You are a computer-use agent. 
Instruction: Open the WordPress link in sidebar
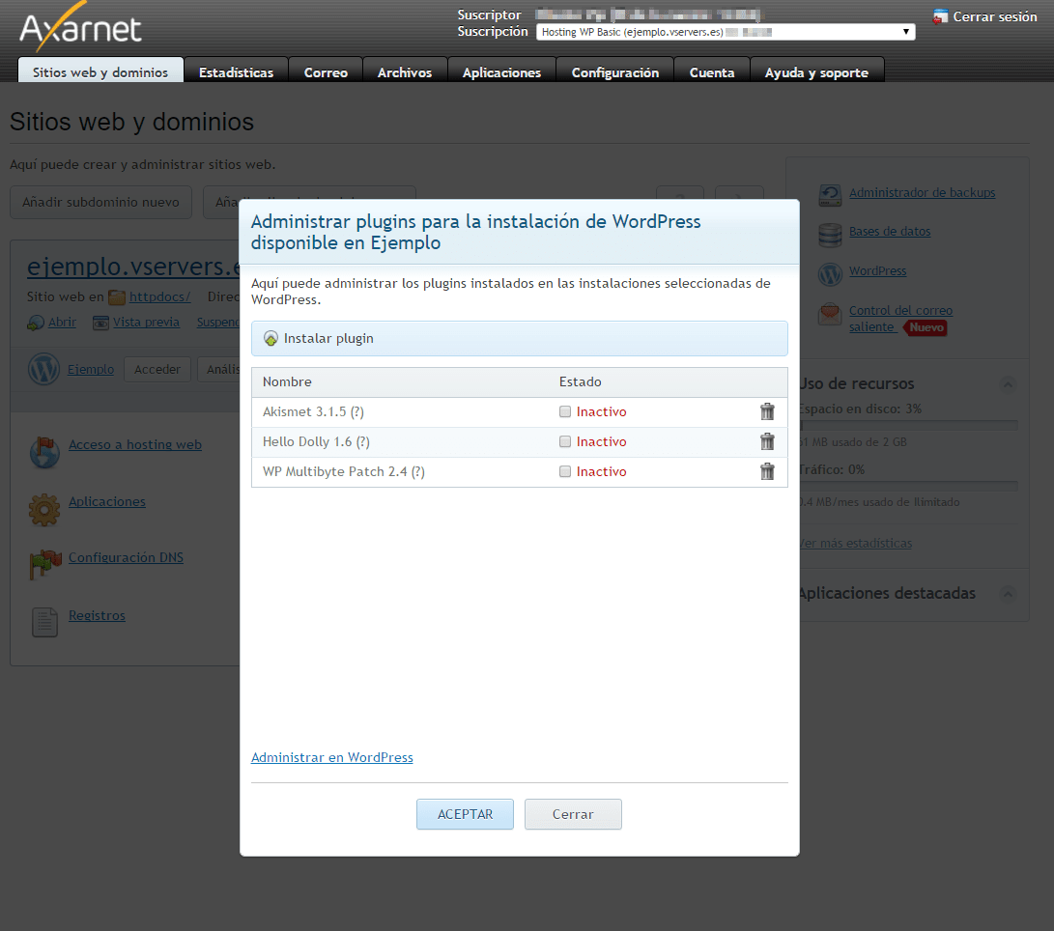point(878,270)
